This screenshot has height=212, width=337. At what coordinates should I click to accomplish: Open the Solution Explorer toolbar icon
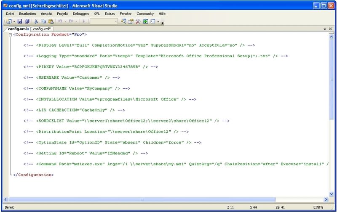[x=123, y=21]
